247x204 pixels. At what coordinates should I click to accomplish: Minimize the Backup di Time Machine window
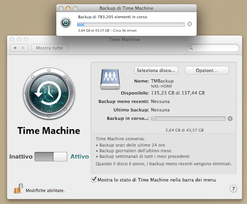(x=68, y=8)
